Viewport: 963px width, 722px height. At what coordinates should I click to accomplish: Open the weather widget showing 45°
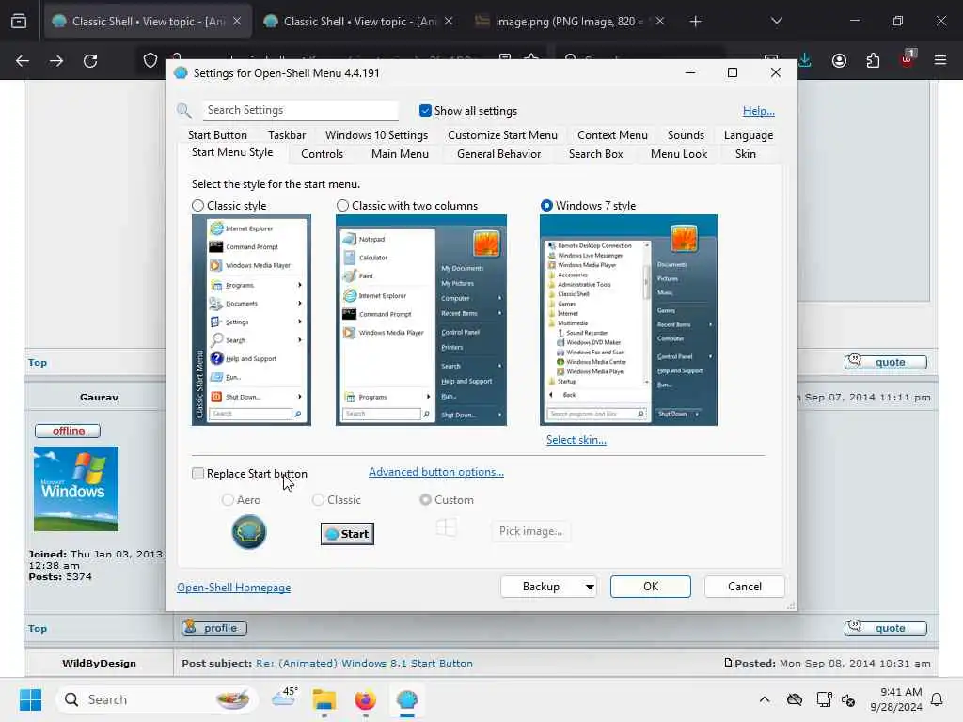pyautogui.click(x=285, y=697)
